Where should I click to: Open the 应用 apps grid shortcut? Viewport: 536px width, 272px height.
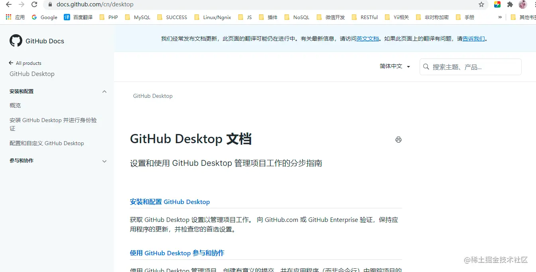pyautogui.click(x=15, y=17)
